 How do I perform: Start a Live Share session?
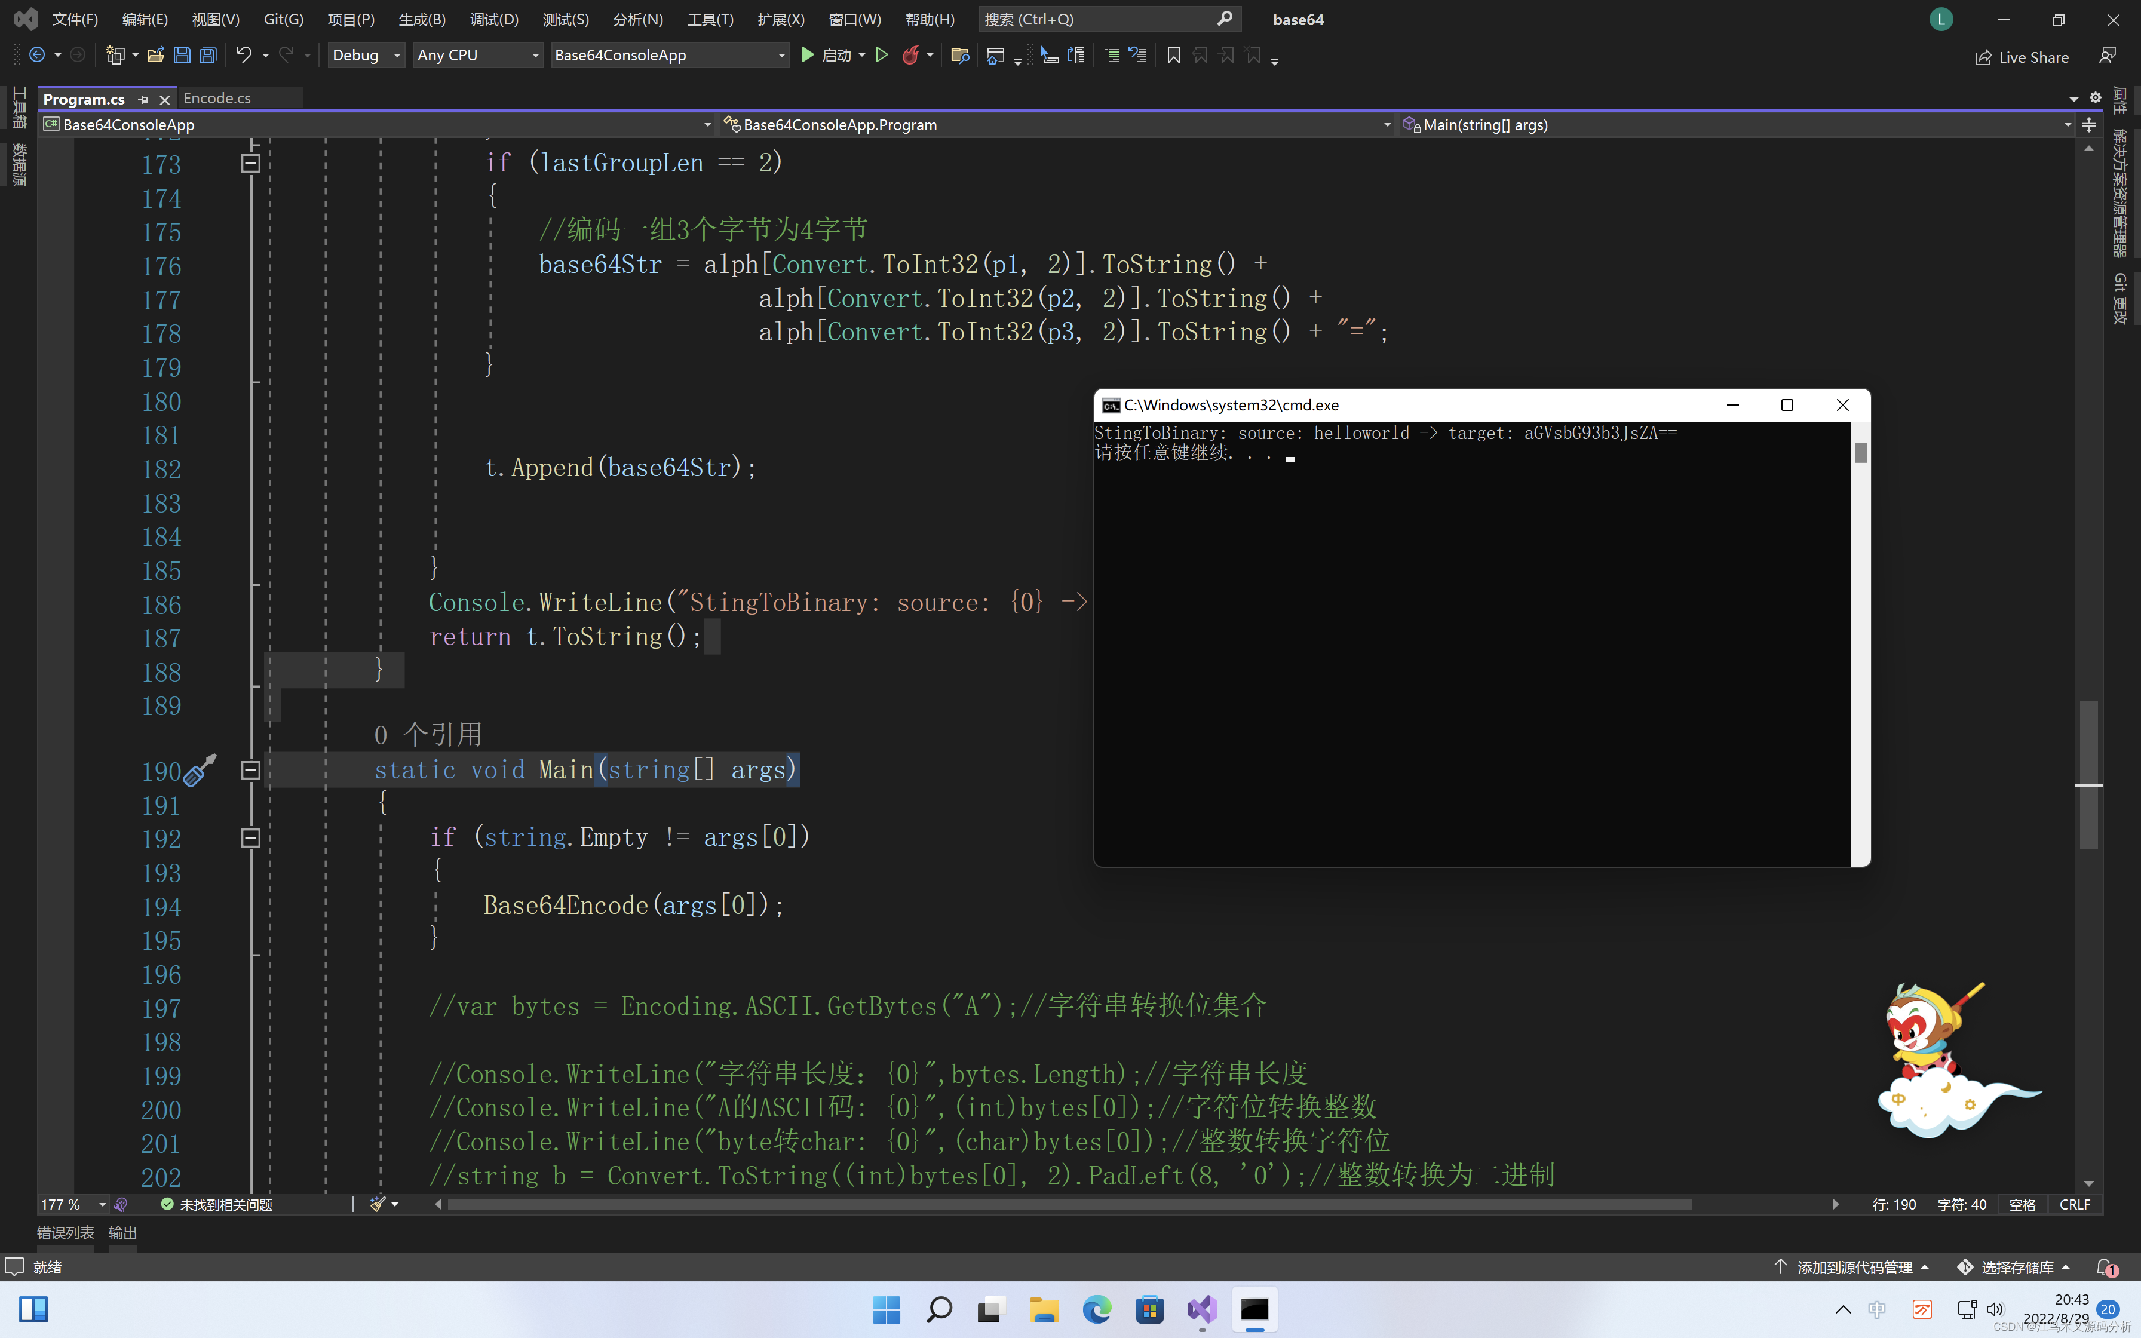[2022, 56]
